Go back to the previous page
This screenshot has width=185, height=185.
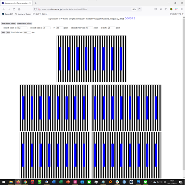(3, 9)
